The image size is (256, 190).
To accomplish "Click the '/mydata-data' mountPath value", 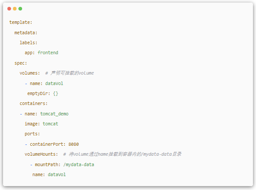I will (x=79, y=165).
